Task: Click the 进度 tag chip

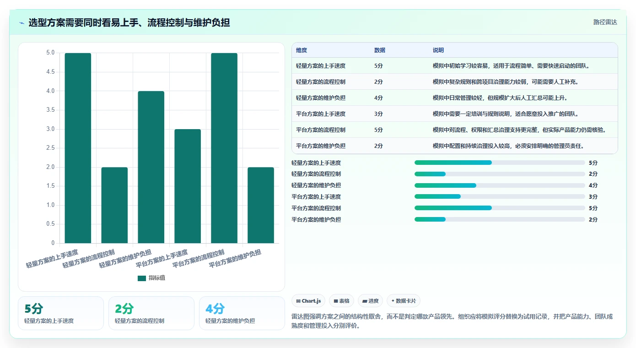Action: point(370,301)
